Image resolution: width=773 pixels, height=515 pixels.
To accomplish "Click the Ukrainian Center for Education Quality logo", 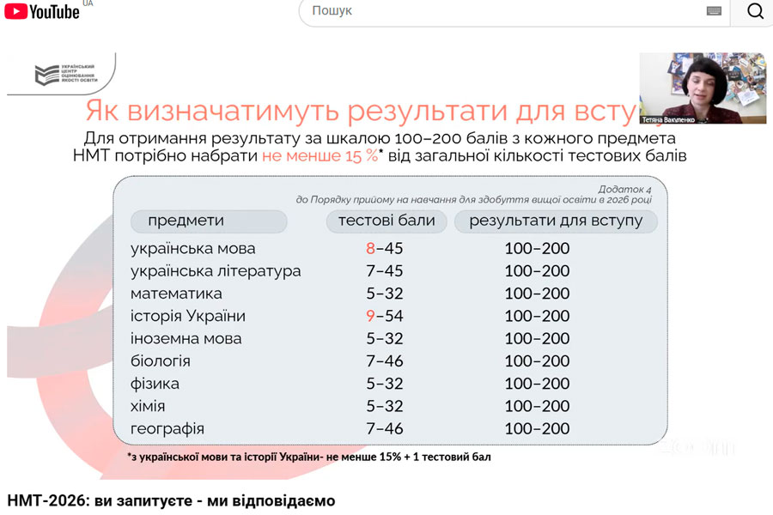I will tap(65, 75).
